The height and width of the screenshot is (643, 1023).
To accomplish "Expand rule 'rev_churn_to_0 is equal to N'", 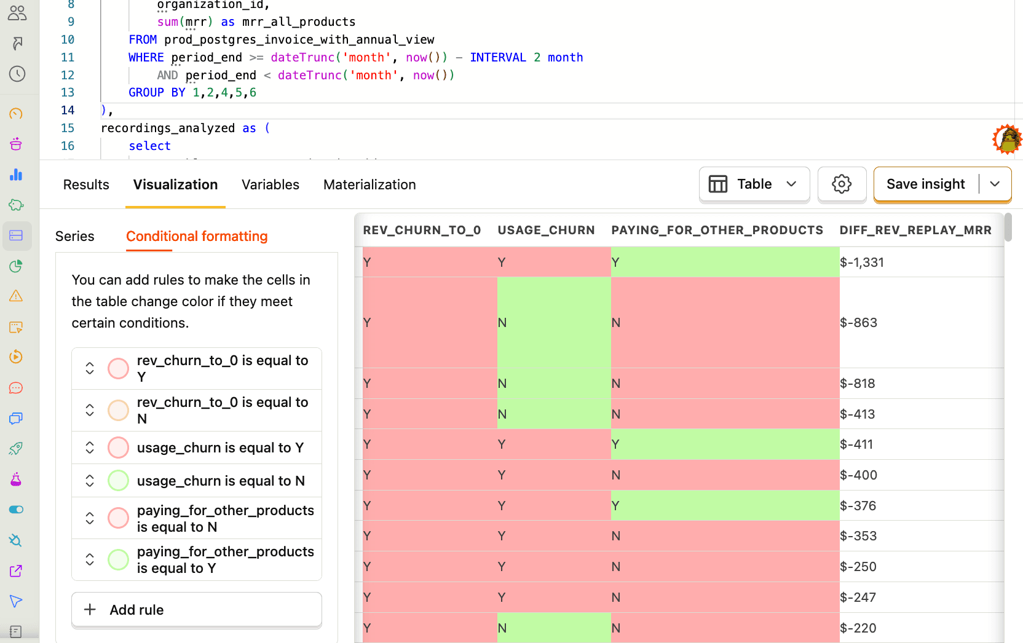I will 90,410.
